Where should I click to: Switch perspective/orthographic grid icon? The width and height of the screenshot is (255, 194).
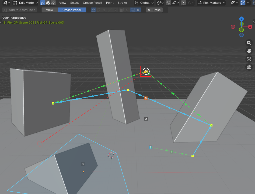pos(249,67)
